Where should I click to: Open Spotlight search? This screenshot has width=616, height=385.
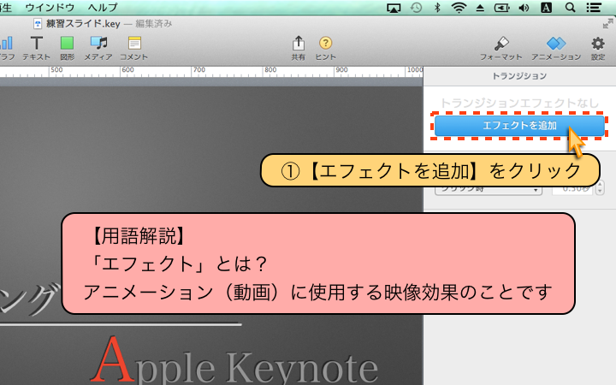[x=570, y=8]
